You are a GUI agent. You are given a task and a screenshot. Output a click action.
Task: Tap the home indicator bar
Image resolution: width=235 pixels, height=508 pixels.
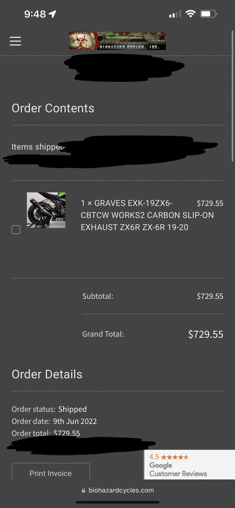[x=118, y=502]
